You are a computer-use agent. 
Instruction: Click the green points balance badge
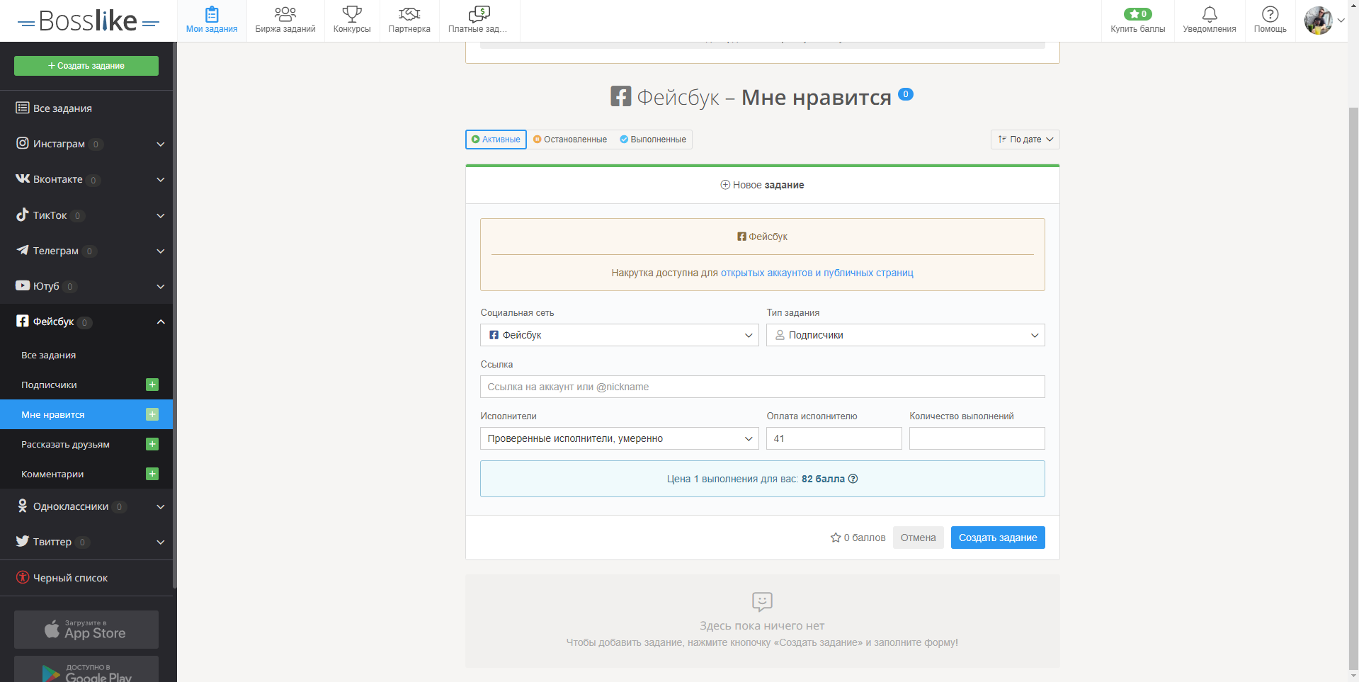click(x=1137, y=14)
